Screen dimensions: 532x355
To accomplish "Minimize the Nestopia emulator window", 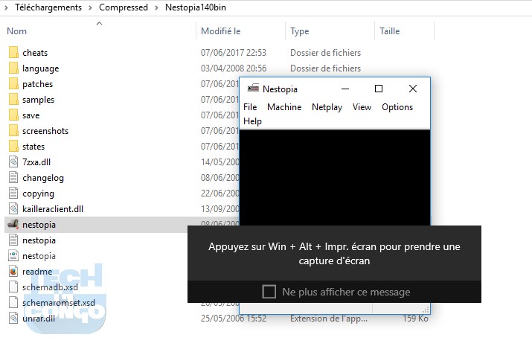I will point(345,89).
